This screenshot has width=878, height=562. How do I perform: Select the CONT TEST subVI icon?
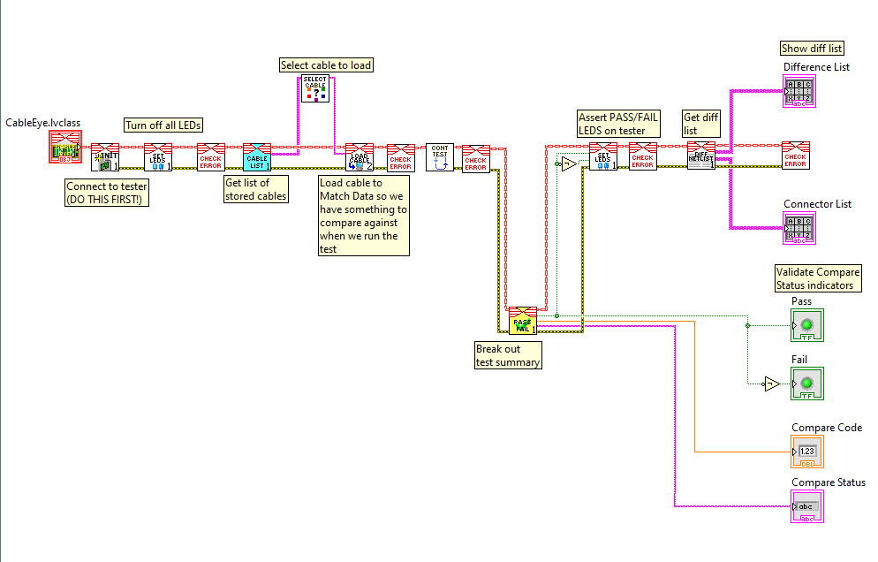click(x=440, y=156)
